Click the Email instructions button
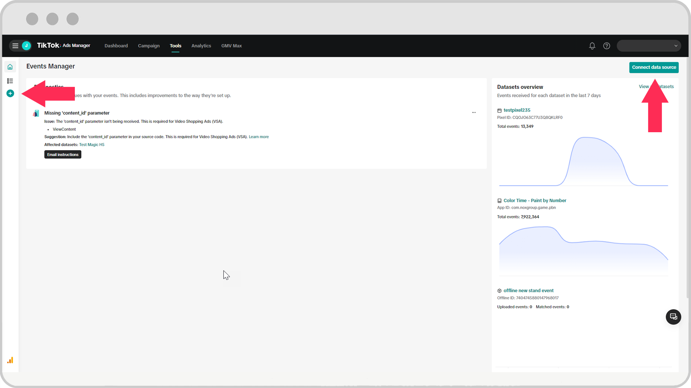Viewport: 691px width, 388px height. click(63, 154)
